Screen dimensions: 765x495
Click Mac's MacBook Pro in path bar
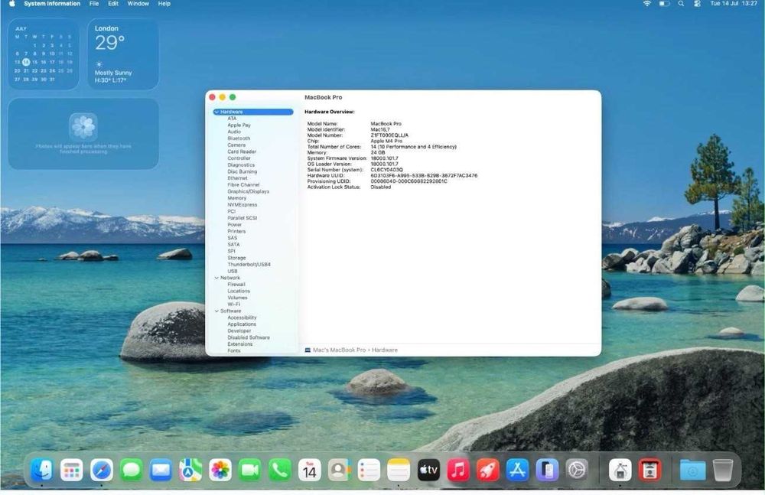[339, 350]
